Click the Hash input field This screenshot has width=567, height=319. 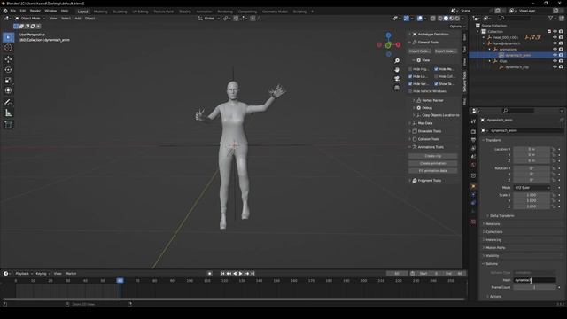pos(534,280)
